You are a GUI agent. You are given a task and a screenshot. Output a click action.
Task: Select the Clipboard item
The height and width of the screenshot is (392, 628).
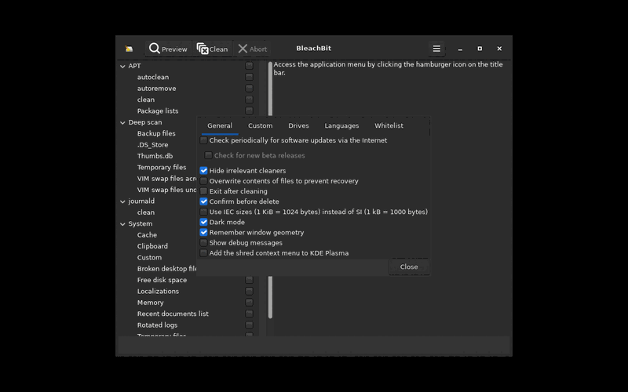click(152, 246)
